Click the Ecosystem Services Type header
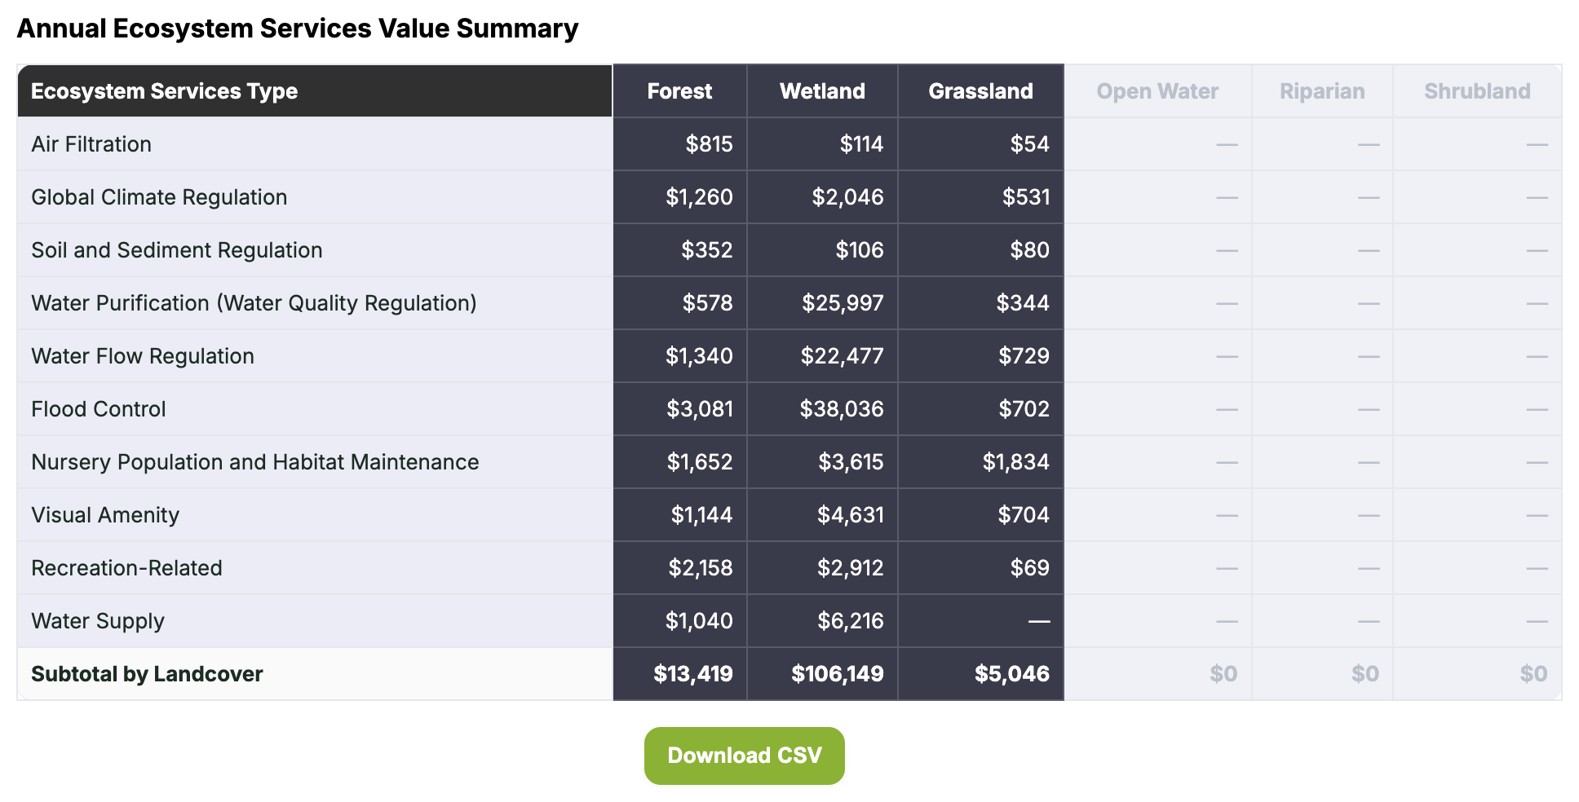 [x=315, y=91]
